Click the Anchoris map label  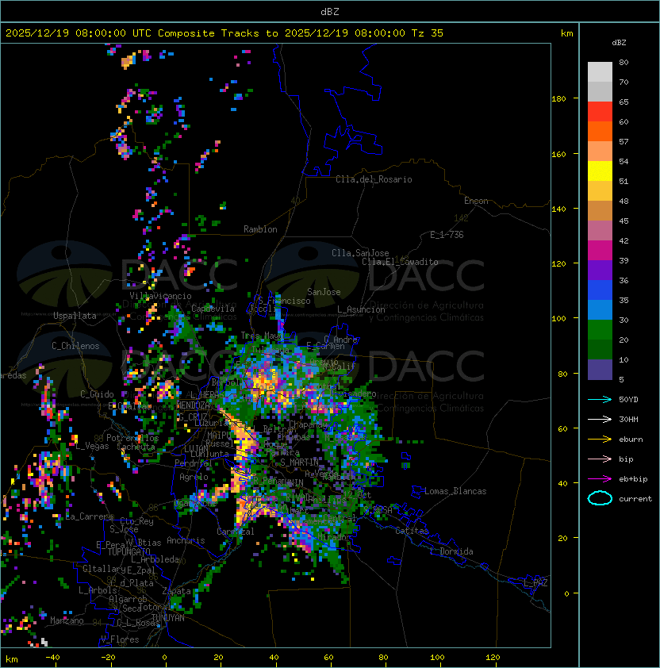coord(186,540)
